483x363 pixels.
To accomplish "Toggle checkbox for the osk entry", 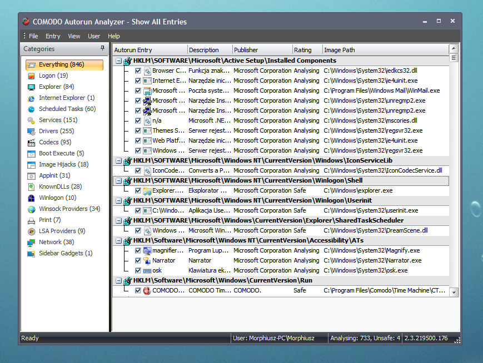I will pyautogui.click(x=138, y=270).
